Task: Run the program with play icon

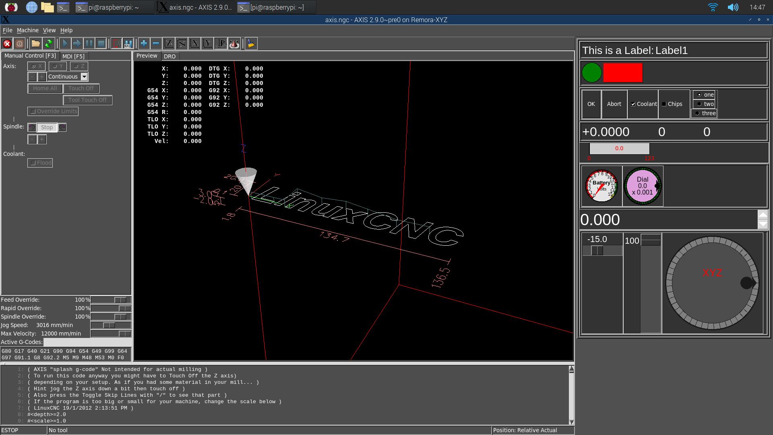Action: click(x=65, y=43)
